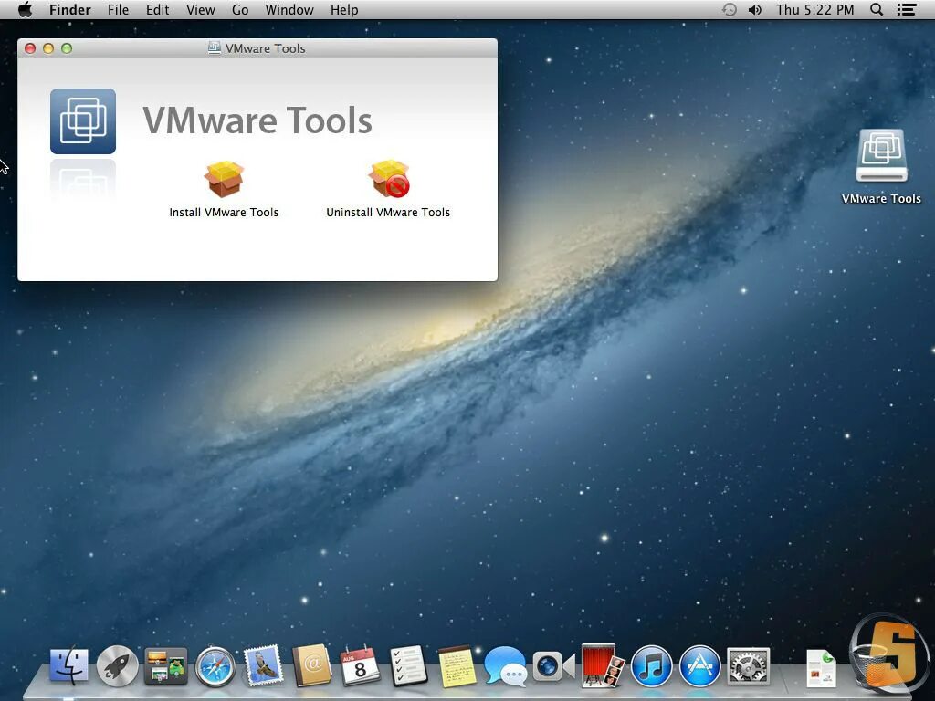This screenshot has width=935, height=701.
Task: Zoom the VMware Tools window with green button
Action: coord(67,48)
